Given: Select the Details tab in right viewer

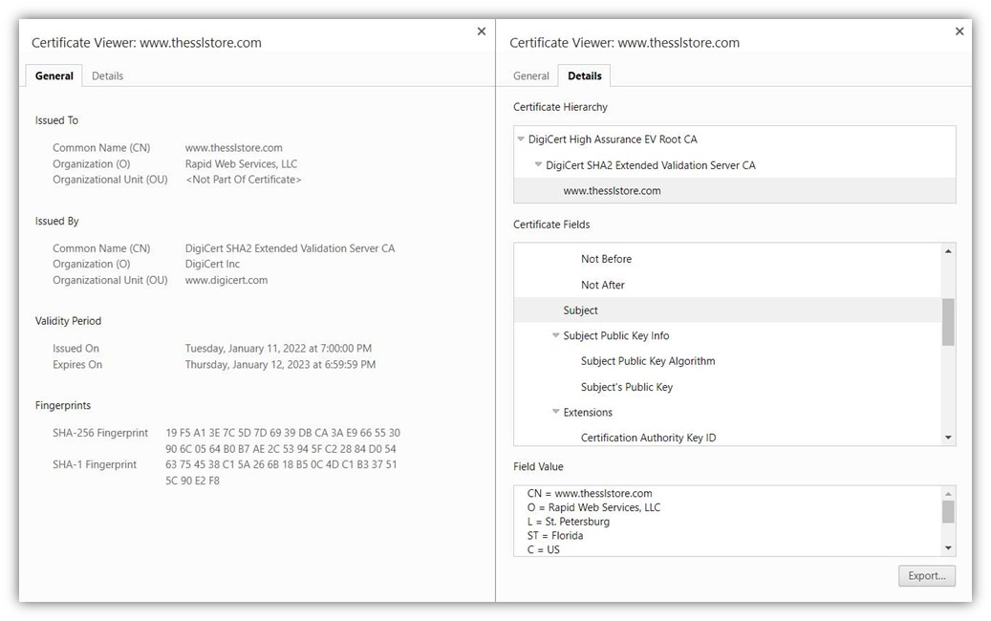Looking at the screenshot, I should click(585, 75).
